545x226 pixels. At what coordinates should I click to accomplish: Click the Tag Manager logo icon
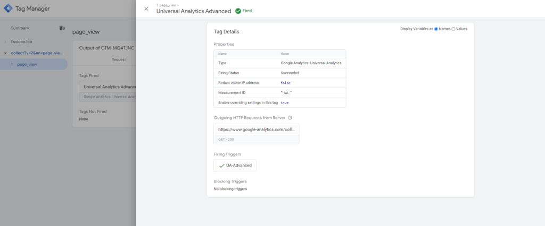[x=8, y=8]
